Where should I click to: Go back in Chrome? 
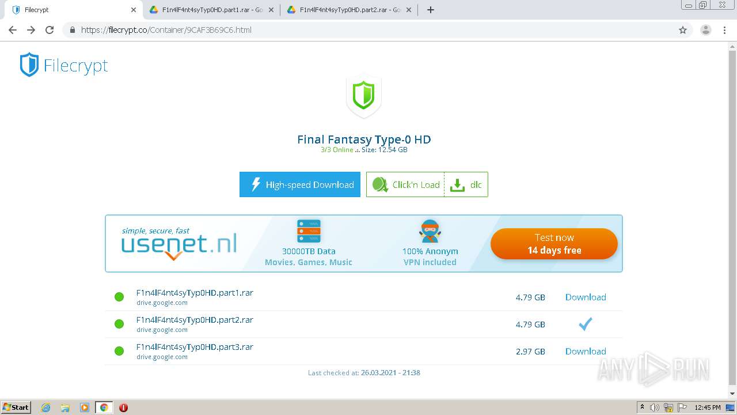[x=13, y=30]
